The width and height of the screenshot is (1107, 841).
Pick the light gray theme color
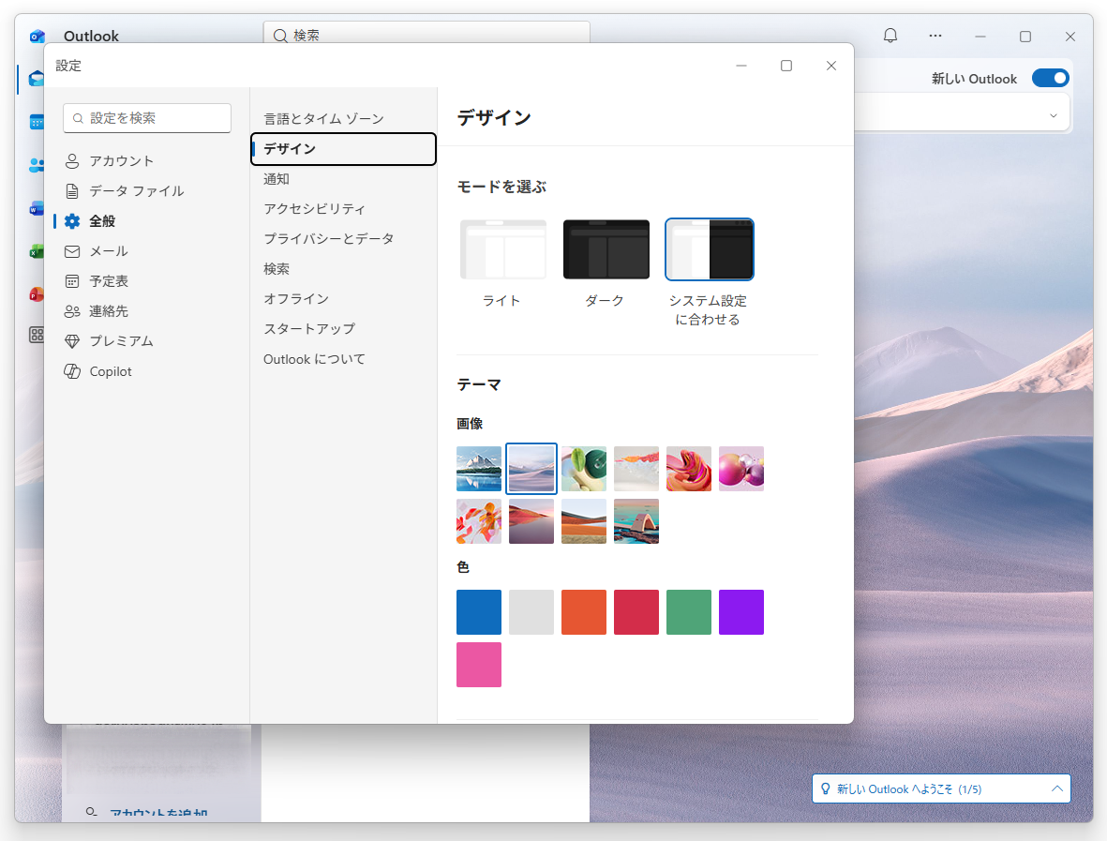click(x=531, y=612)
